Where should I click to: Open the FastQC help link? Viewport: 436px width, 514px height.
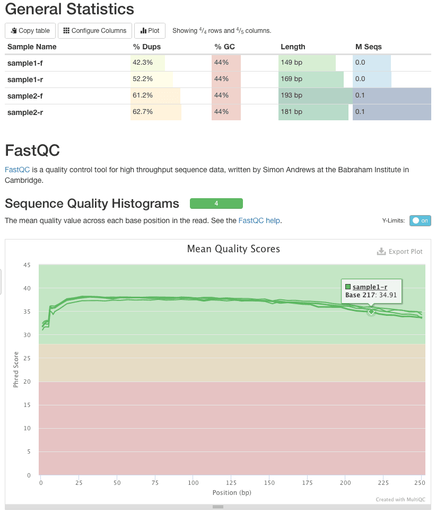point(259,220)
